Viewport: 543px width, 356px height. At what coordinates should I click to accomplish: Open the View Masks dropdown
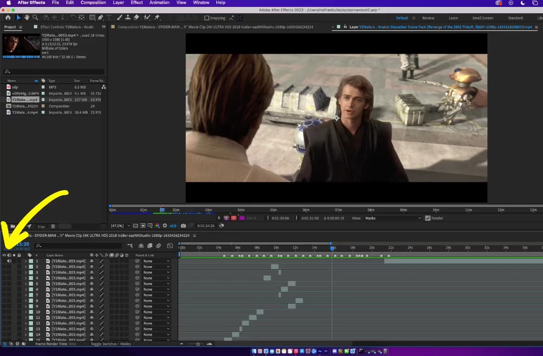click(x=393, y=218)
